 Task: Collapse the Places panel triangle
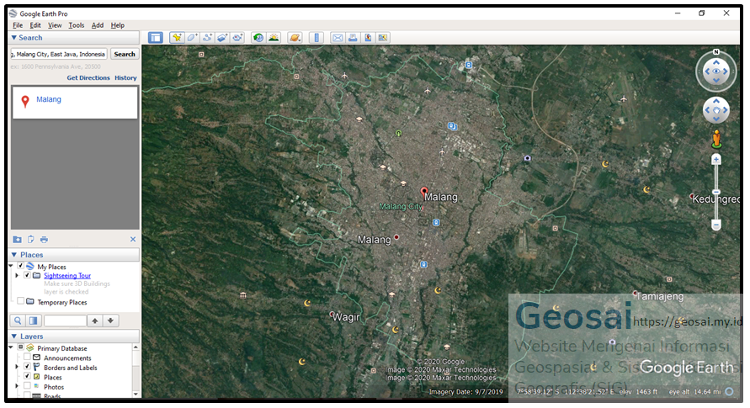click(x=13, y=255)
